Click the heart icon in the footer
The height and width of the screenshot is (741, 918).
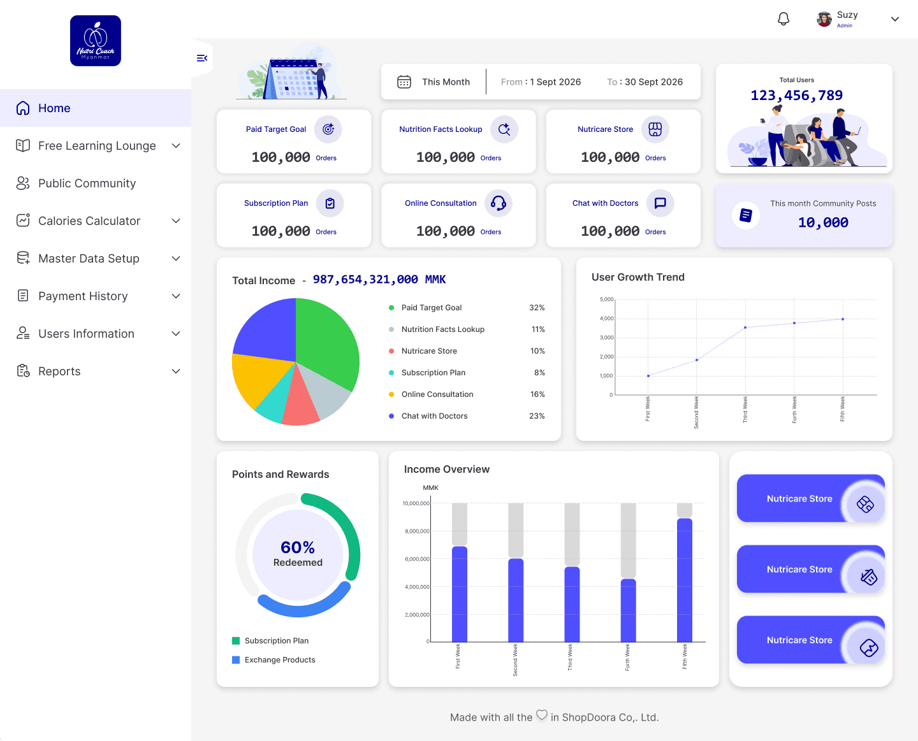coord(542,715)
